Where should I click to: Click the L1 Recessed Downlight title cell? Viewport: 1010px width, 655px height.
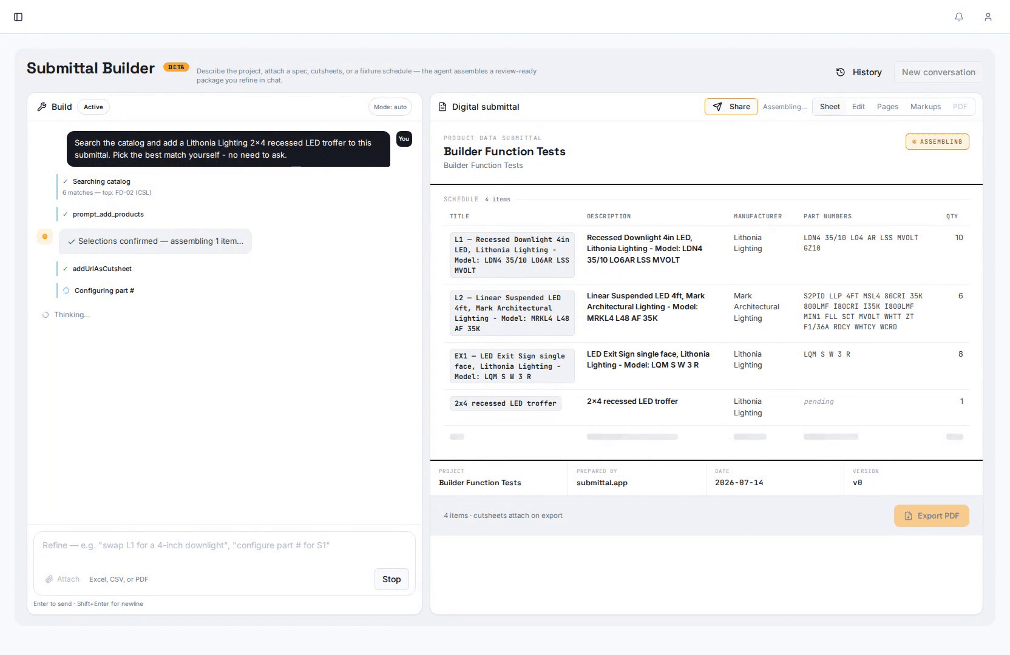pyautogui.click(x=512, y=255)
